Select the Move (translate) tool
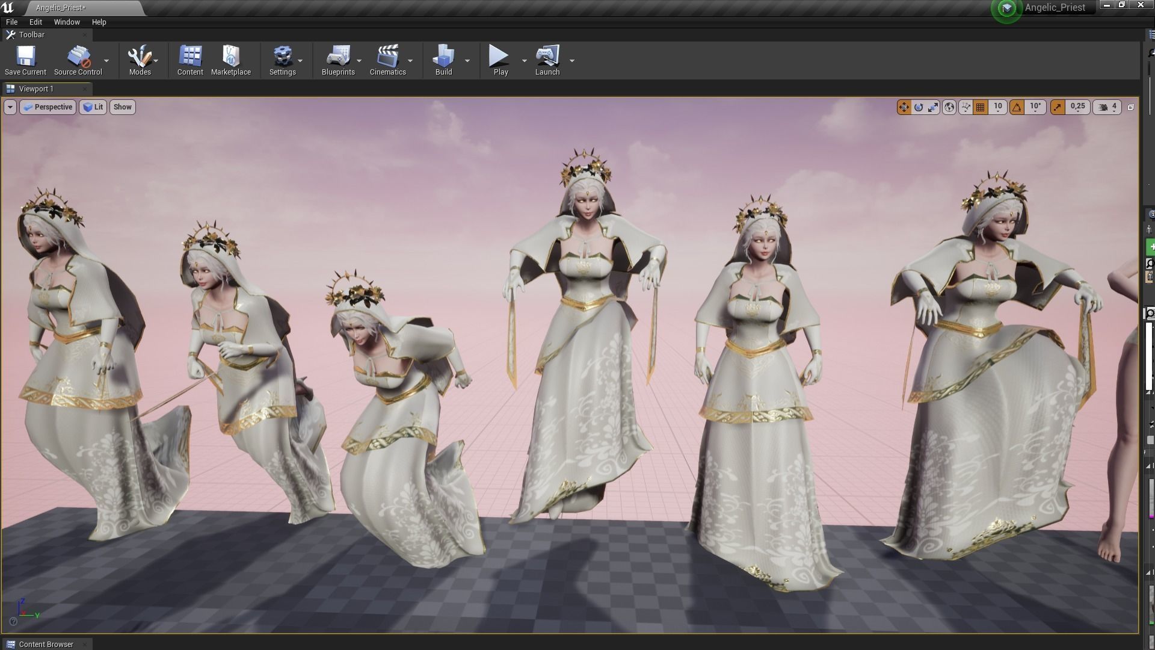Screen dimensions: 1155x650 click(x=904, y=107)
